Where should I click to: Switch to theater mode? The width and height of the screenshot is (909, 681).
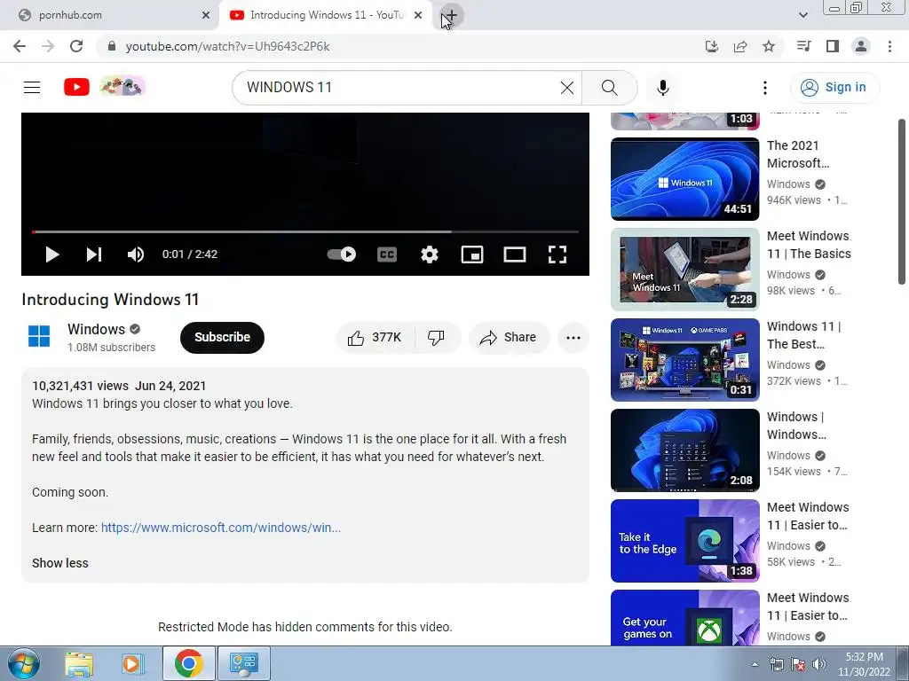point(515,254)
